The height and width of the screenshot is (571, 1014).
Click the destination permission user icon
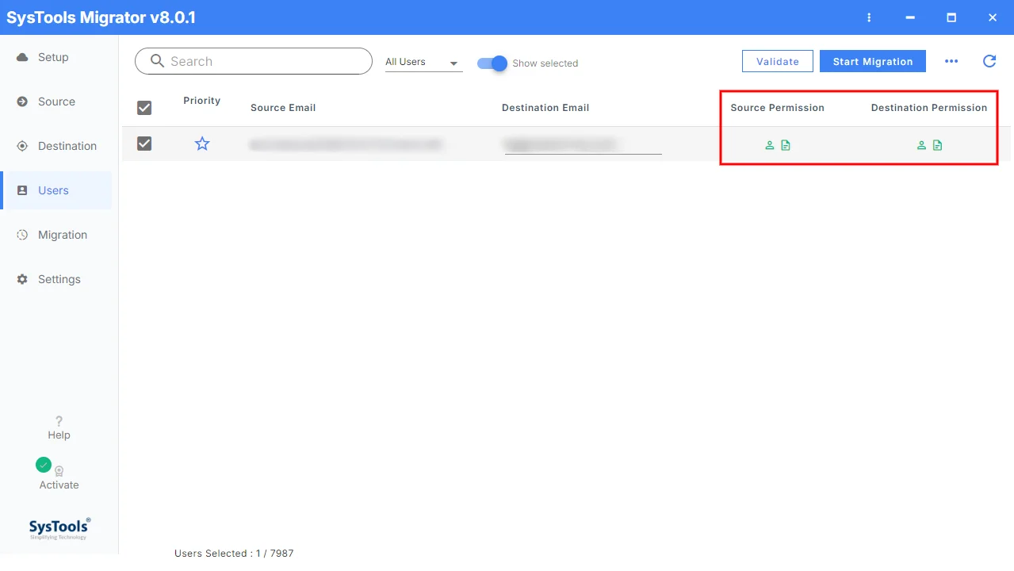click(921, 145)
